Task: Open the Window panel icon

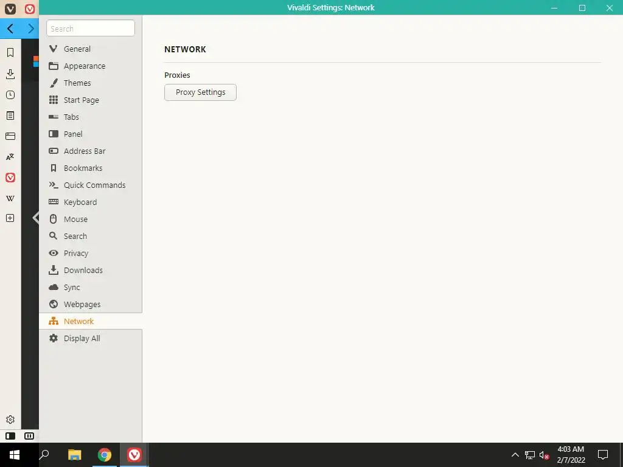Action: [x=10, y=136]
